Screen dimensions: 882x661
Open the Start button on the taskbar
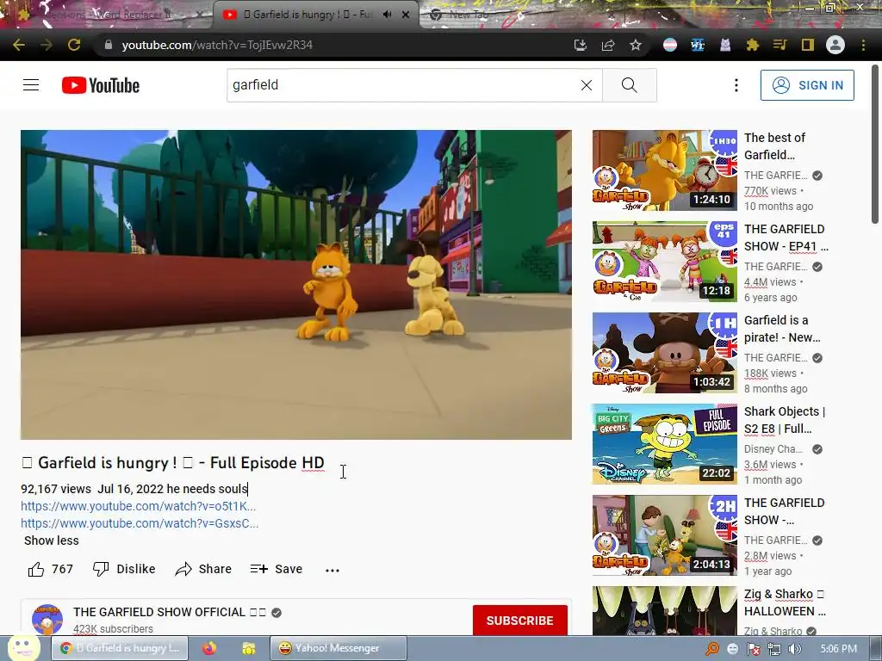[x=23, y=647]
